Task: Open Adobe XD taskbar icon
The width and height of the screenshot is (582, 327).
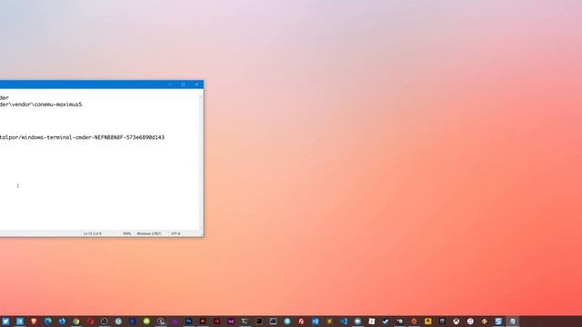Action: 231,322
